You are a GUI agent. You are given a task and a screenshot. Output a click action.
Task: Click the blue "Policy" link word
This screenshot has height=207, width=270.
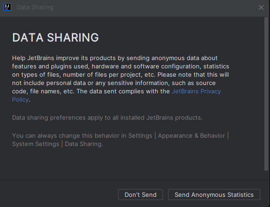20,100
